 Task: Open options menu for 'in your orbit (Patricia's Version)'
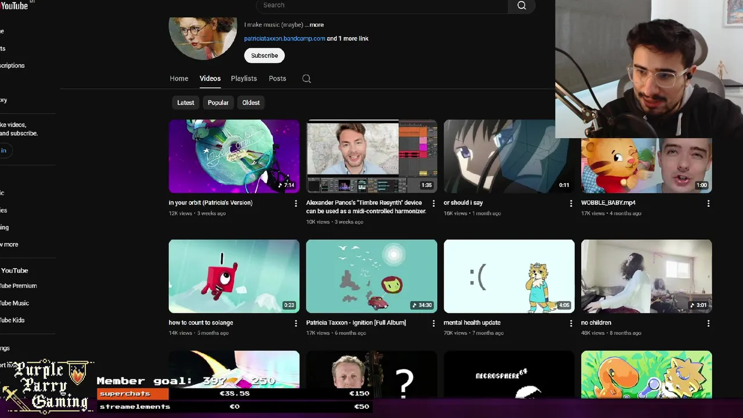[x=295, y=203]
